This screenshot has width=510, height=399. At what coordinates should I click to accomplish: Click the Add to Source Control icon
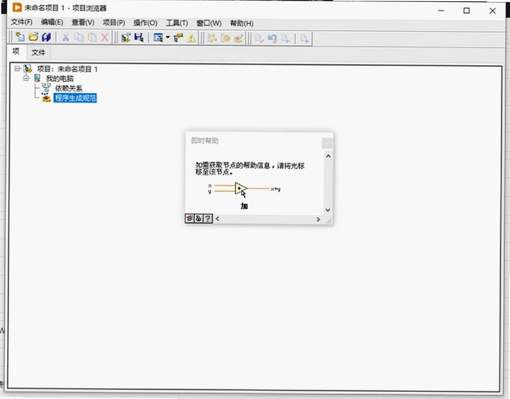(x=304, y=39)
